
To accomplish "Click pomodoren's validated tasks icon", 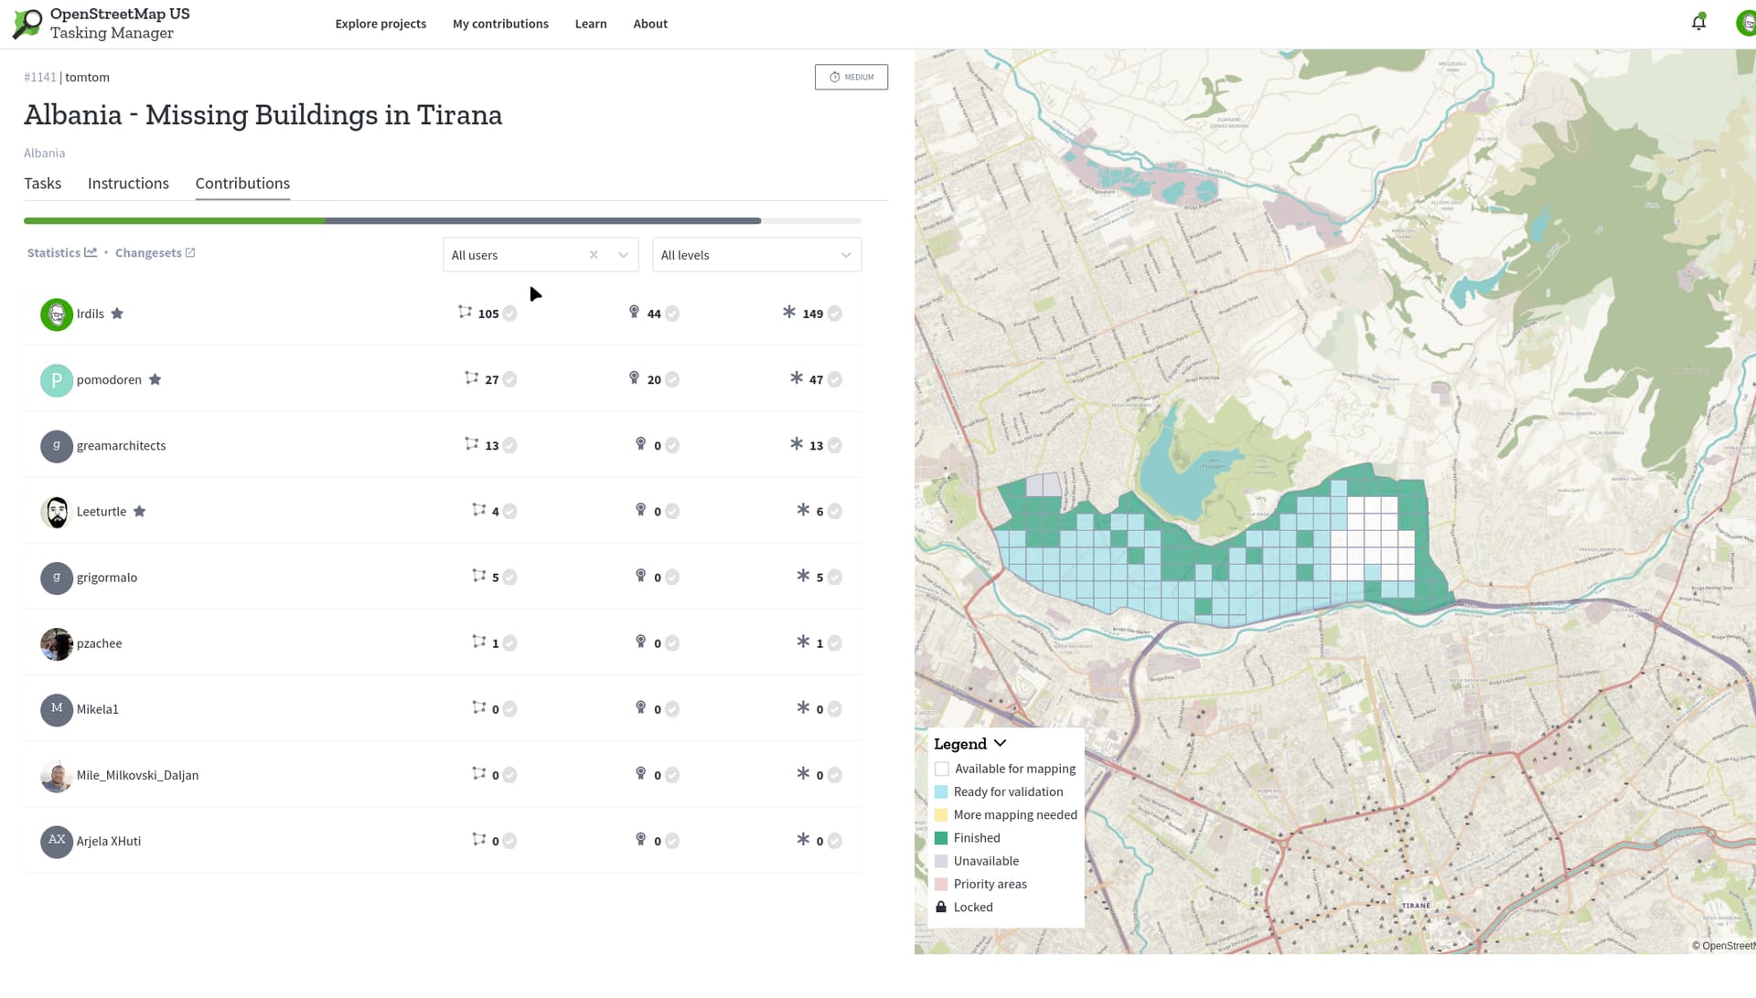I will point(634,378).
